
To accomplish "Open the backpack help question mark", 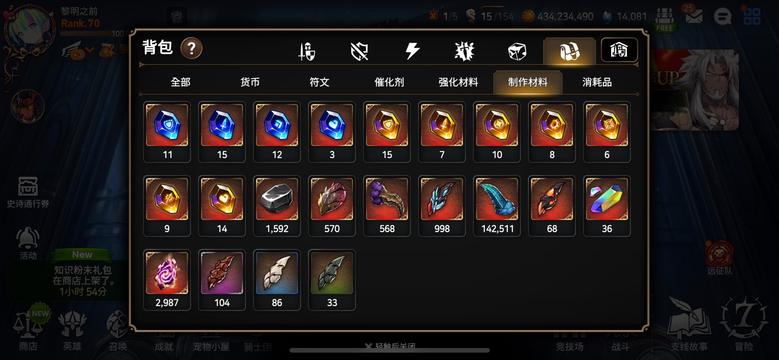I will pos(191,48).
